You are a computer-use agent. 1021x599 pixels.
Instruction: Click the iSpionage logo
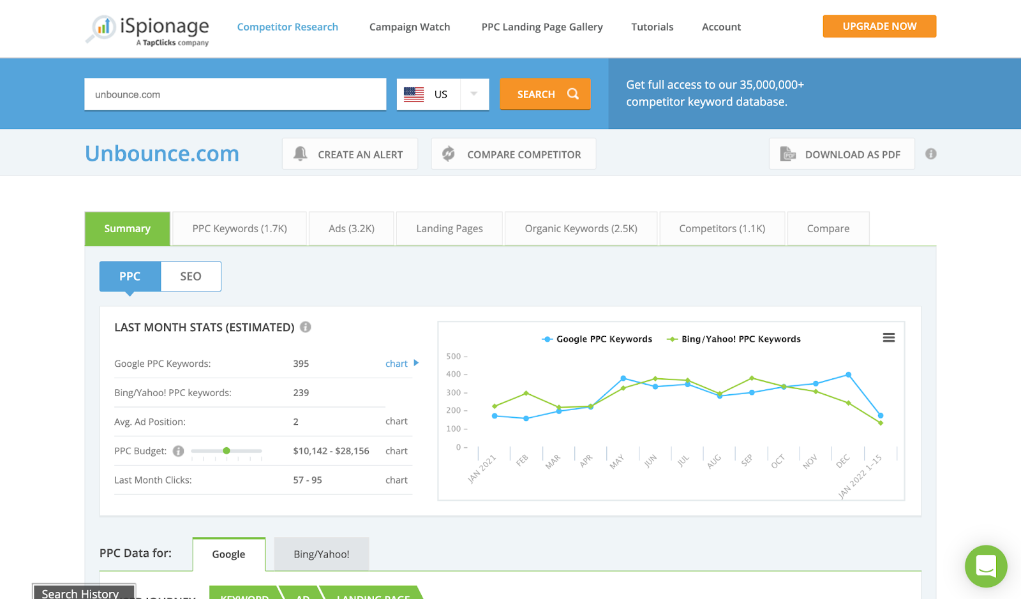tap(147, 29)
